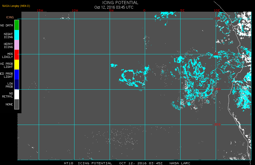Click the NONE legend label

click(x=9, y=104)
